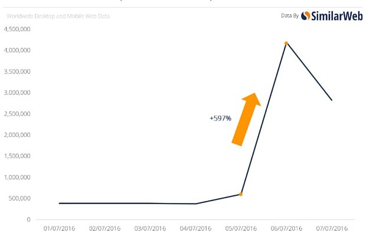Click the 06/07/2016 date label
Screen dimensions: 366x236
click(x=286, y=228)
